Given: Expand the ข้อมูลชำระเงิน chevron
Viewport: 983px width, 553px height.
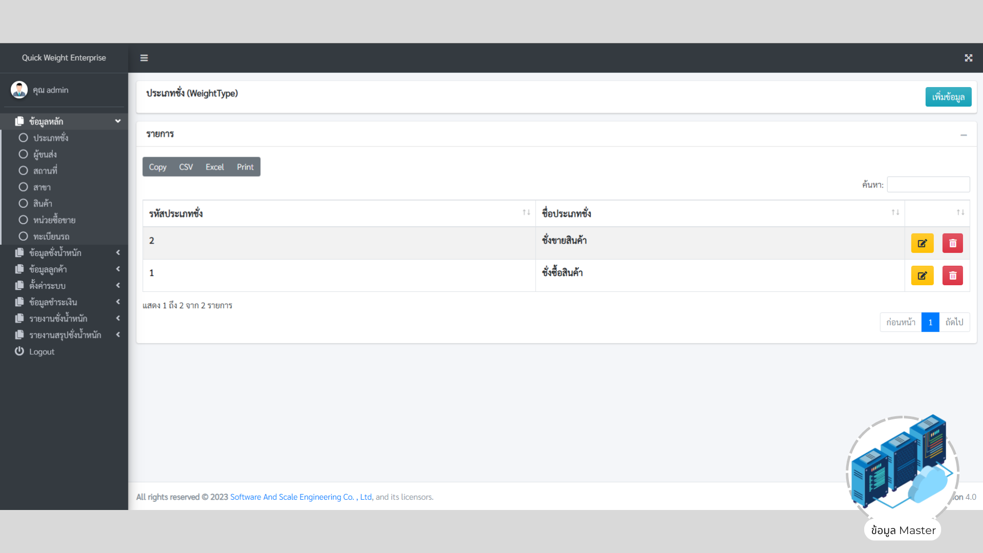Looking at the screenshot, I should tap(118, 302).
